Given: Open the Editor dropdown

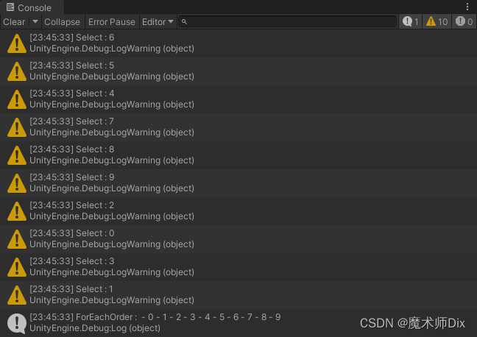Looking at the screenshot, I should (x=158, y=22).
